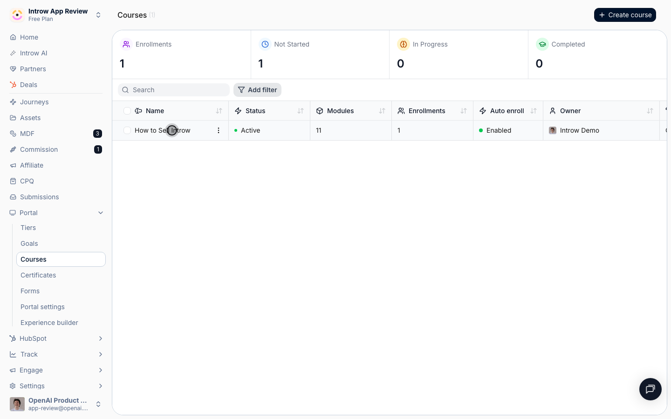Image resolution: width=671 pixels, height=419 pixels.
Task: Expand the HubSpot section
Action: point(101,338)
